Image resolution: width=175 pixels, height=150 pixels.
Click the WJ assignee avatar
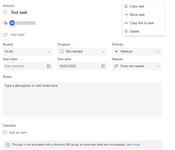pos(12,23)
